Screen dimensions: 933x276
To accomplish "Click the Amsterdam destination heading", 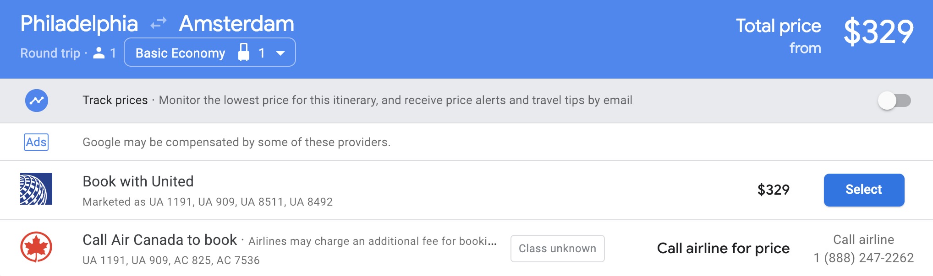I will point(236,24).
